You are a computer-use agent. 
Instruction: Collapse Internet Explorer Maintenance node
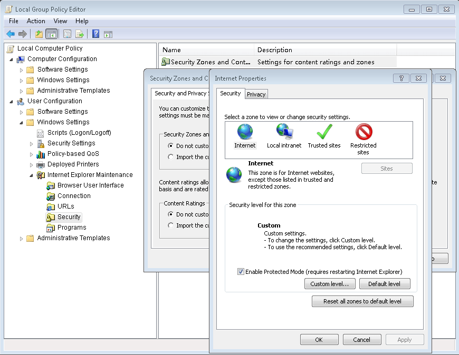point(31,175)
